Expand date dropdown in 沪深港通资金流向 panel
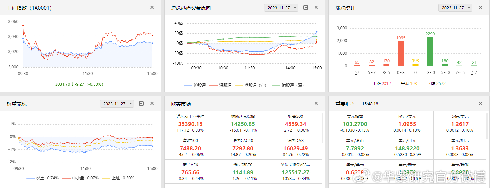Image resolution: width=490 pixels, height=188 pixels. pos(281,8)
